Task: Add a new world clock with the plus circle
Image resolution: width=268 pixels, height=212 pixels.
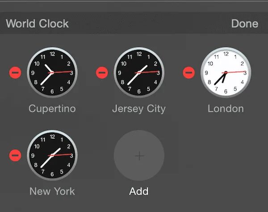Action: click(x=139, y=155)
